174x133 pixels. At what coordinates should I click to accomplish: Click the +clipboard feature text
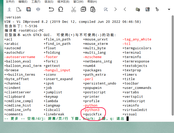15,97
